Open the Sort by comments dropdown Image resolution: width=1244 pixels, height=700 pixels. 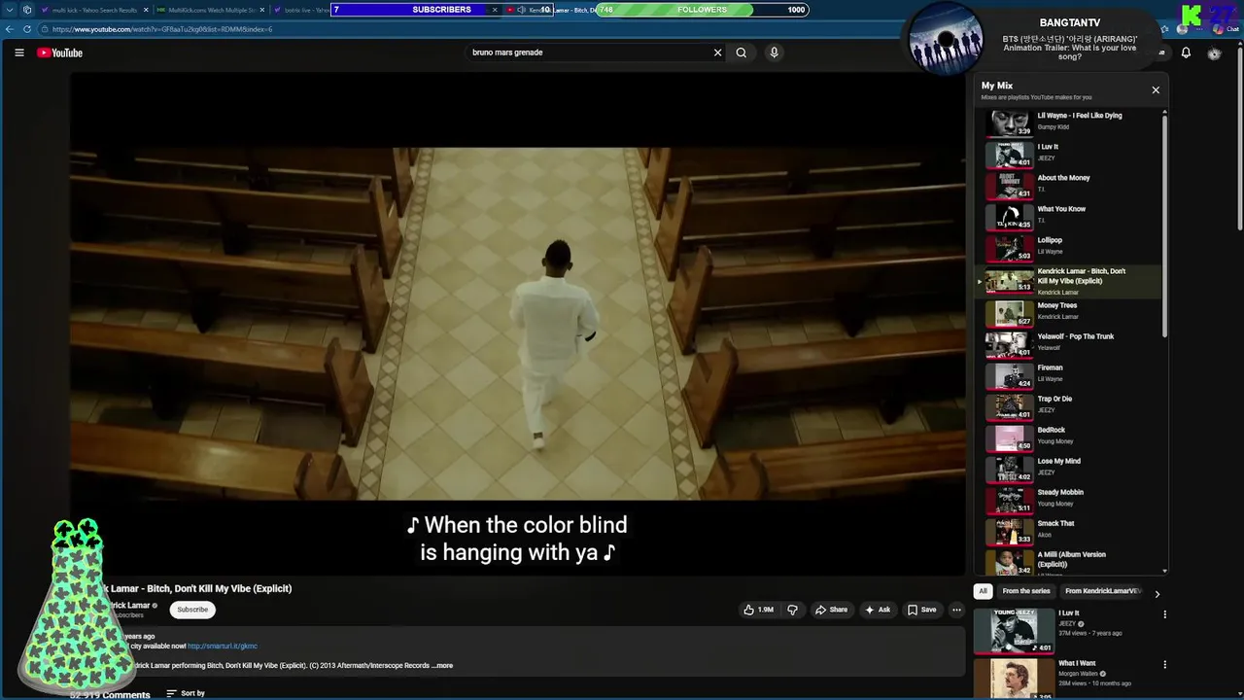186,693
